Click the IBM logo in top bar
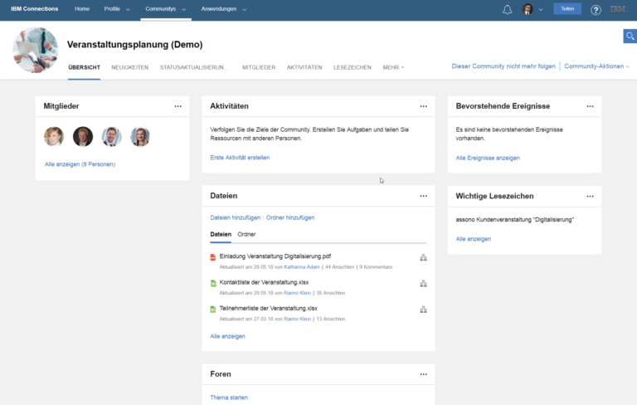Viewport: 637px width, 405px height. click(617, 9)
